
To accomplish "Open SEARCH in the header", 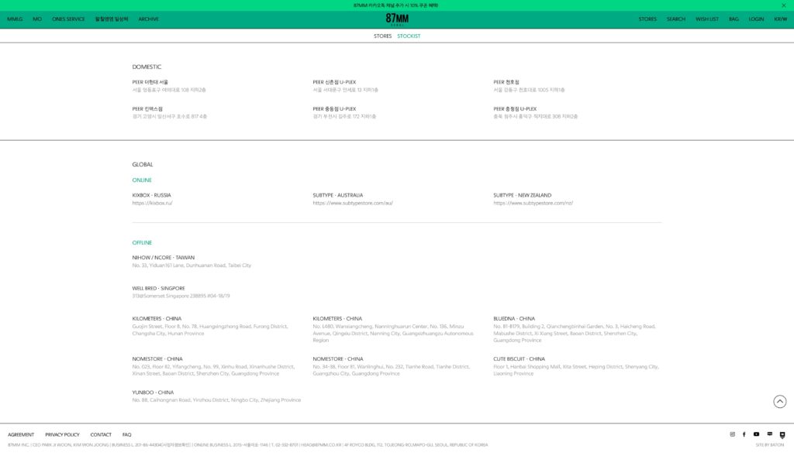I will point(676,19).
